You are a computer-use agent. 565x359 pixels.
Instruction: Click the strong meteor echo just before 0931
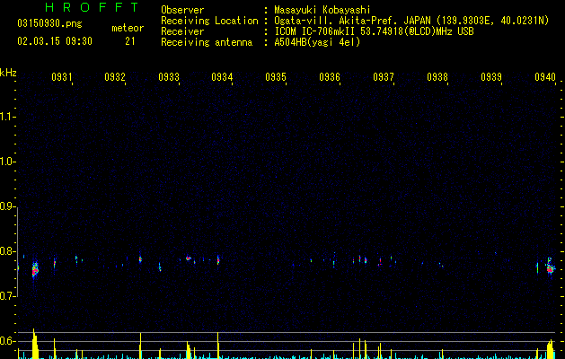[x=35, y=270]
